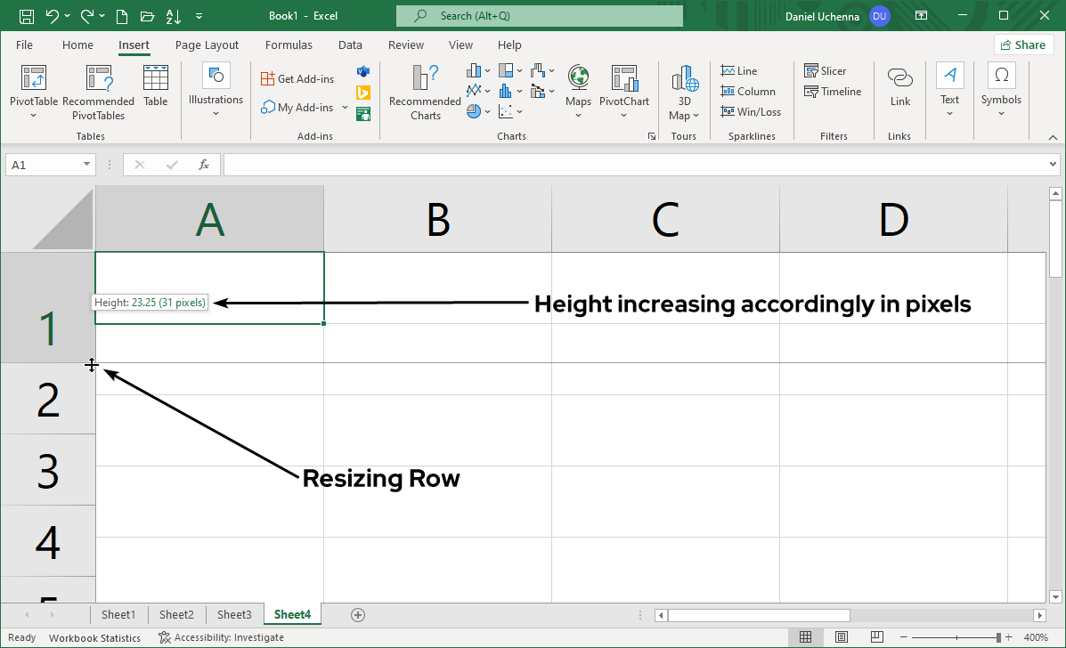Zoom out using the status bar minus control
This screenshot has width=1066, height=648.
tap(902, 637)
